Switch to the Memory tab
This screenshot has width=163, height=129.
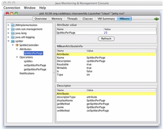[57, 19]
